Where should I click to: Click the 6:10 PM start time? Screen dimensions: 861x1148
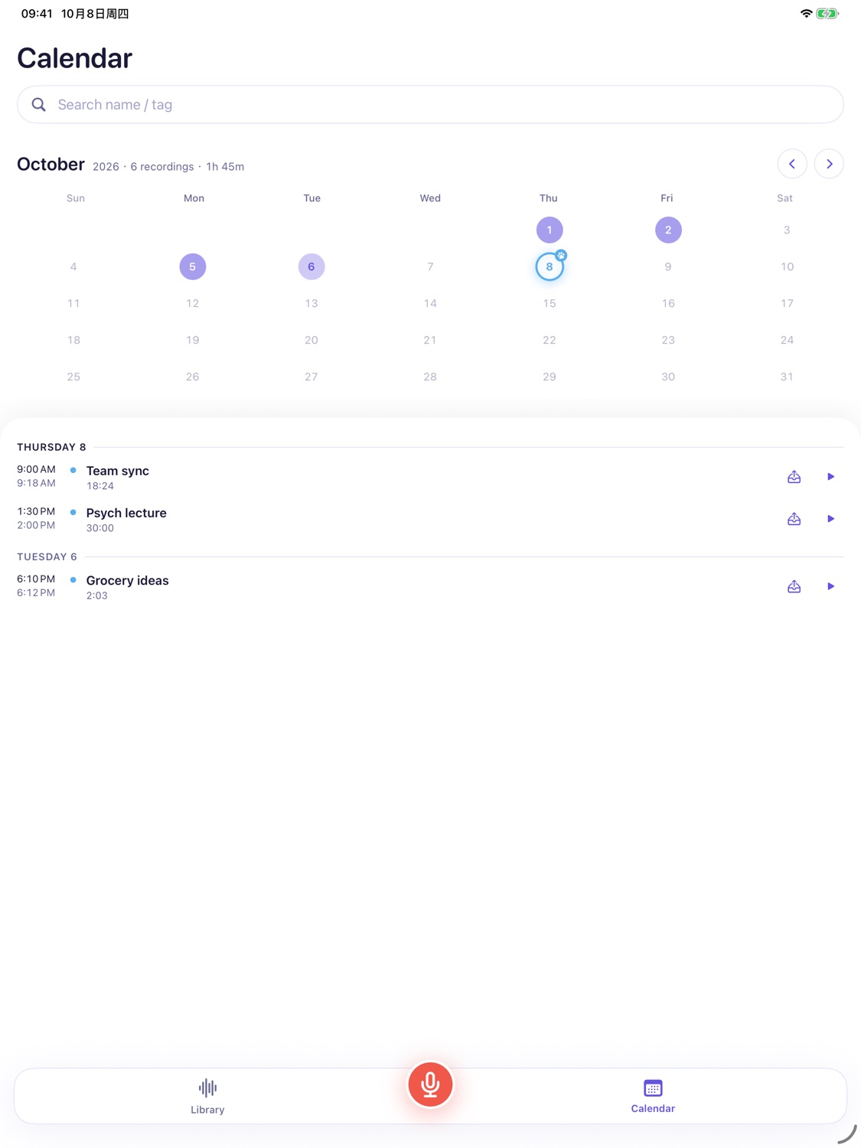coord(36,579)
